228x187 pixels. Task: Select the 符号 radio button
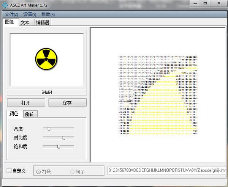(38, 172)
